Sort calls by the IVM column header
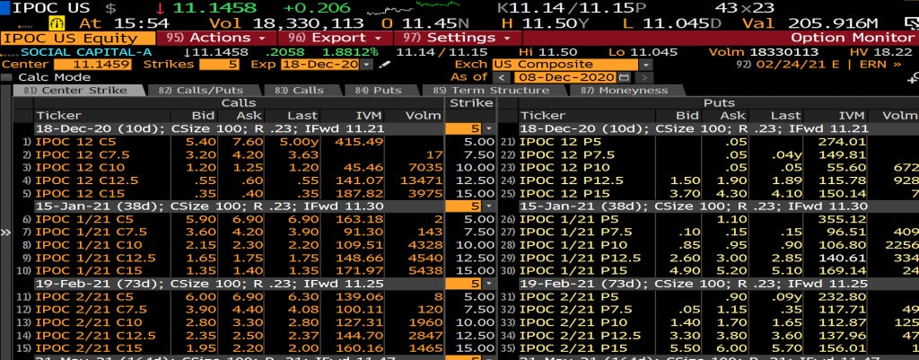The image size is (919, 360). pyautogui.click(x=369, y=116)
